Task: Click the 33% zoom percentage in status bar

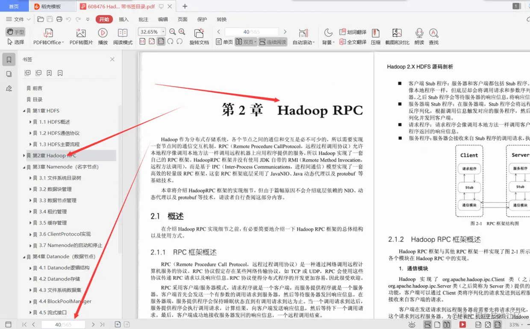Action: point(514,325)
